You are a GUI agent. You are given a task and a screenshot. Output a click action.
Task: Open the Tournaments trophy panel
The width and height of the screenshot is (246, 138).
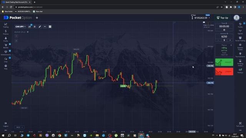click(240, 55)
